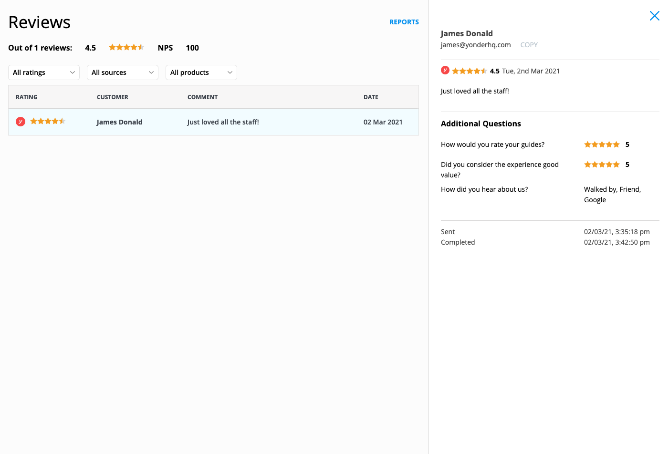
Task: Click Completed timestamp 3:42:50 pm
Action: point(617,242)
